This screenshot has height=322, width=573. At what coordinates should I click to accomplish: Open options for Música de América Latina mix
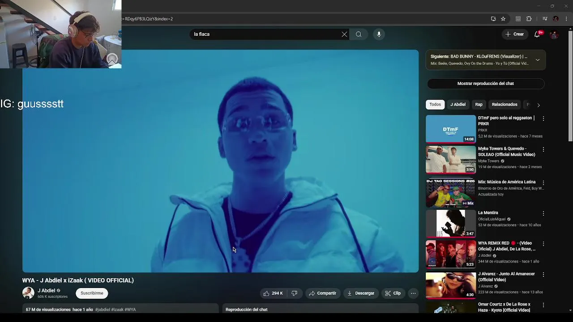(x=543, y=183)
